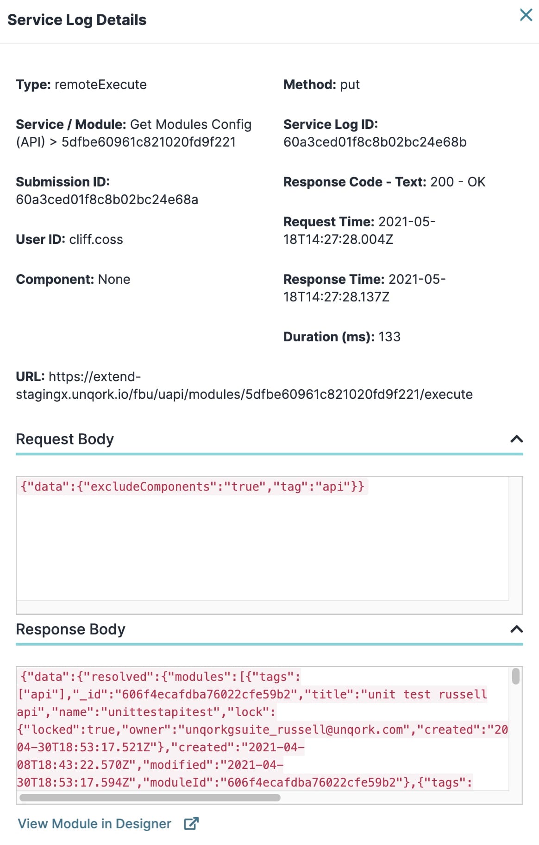Click the Request Body section heading

[65, 439]
